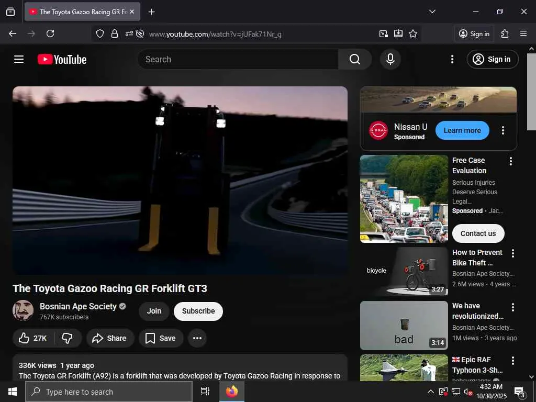Open taskbar clock showing 4:32 AM
This screenshot has width=536, height=402.
[491, 392]
